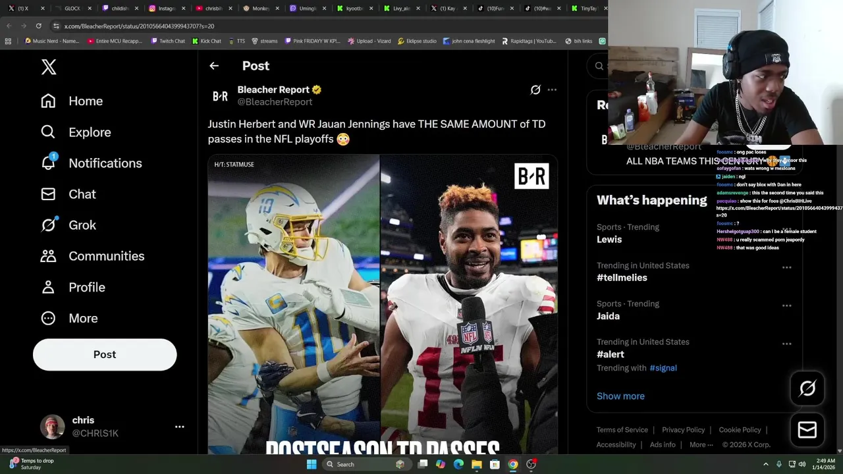
Task: Open Notifications in the sidebar
Action: [91, 163]
